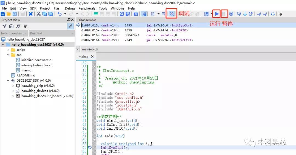The height and width of the screenshot is (155, 296).
Task: Open the Flash menu
Action: coord(58,8)
